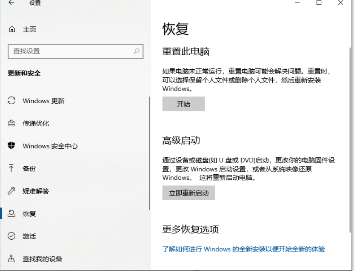Image resolution: width=354 pixels, height=272 pixels.
Task: Select 恢复 in the sidebar menu
Action: point(29,214)
